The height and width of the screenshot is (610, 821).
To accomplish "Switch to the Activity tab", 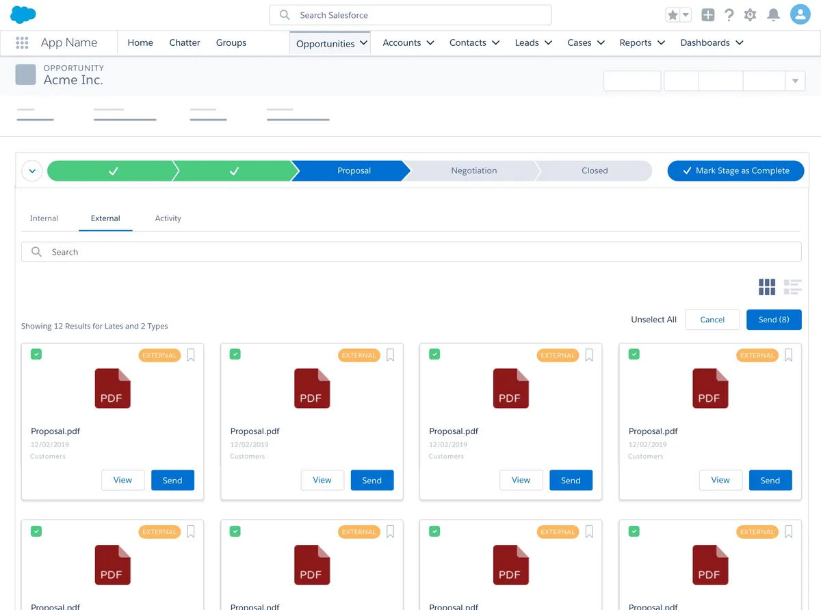I will (168, 218).
